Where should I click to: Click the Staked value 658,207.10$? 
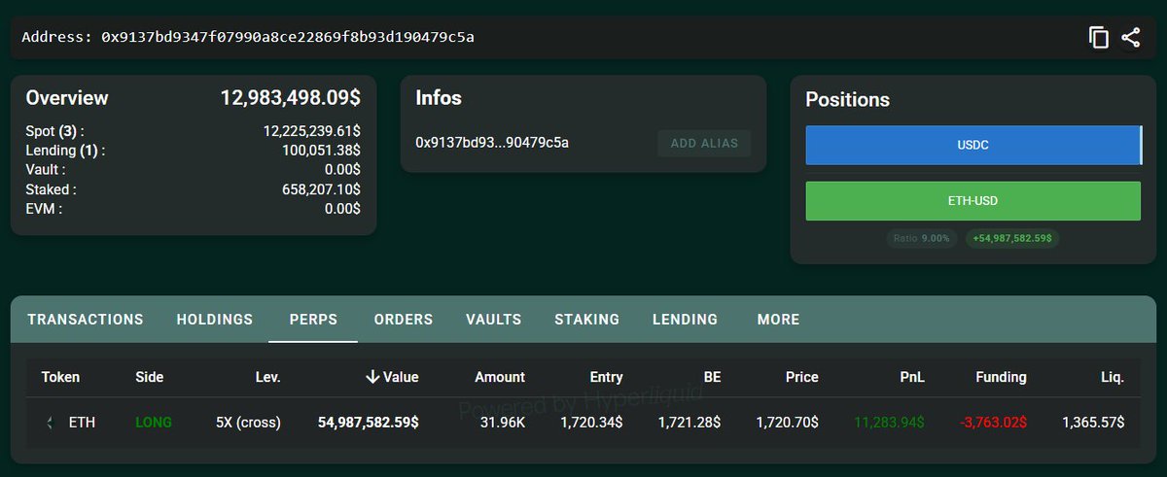[321, 189]
